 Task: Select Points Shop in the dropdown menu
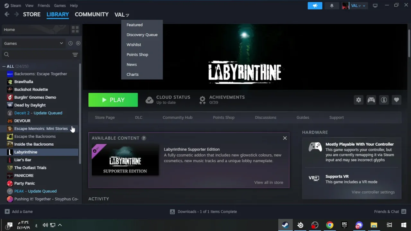coord(137,55)
